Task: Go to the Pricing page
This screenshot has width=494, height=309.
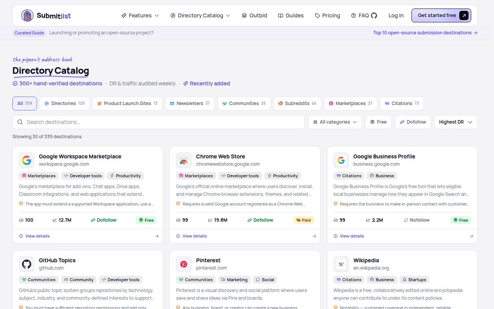Action: tap(327, 15)
